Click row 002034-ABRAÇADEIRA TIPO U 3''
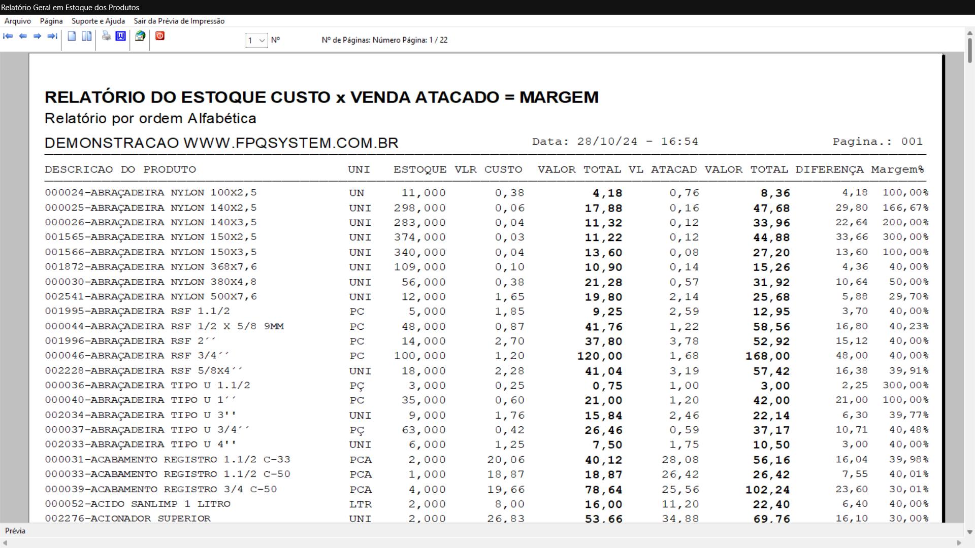 [486, 415]
